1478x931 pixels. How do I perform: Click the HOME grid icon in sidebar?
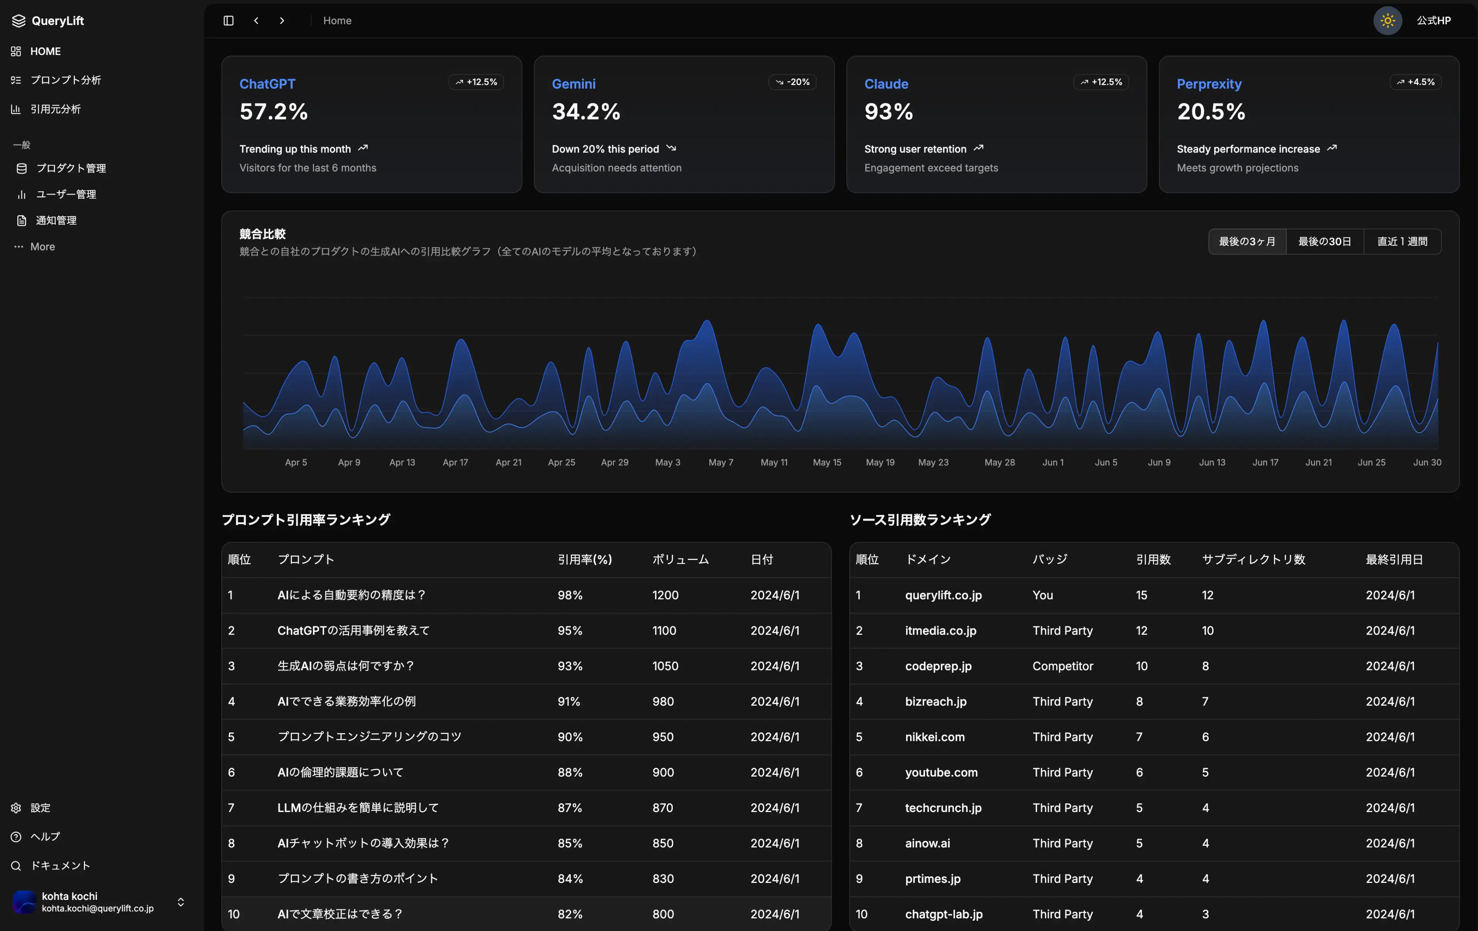coord(16,52)
